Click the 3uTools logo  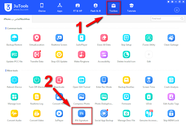(16, 7)
